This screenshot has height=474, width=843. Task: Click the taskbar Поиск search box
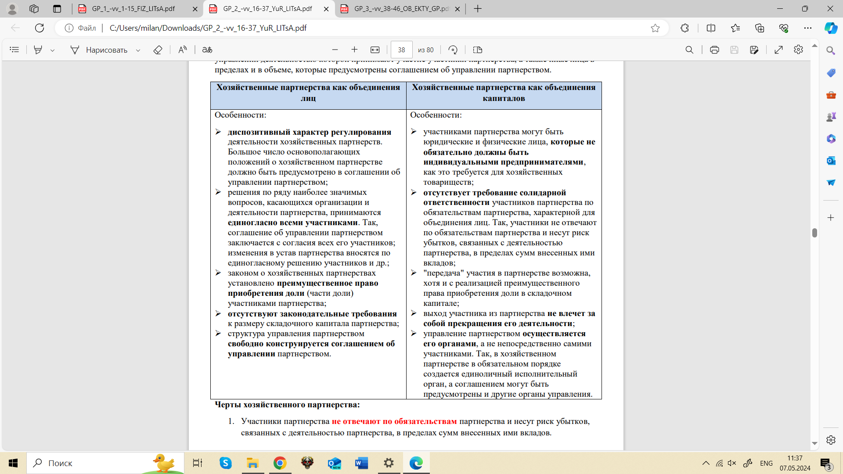coord(105,463)
